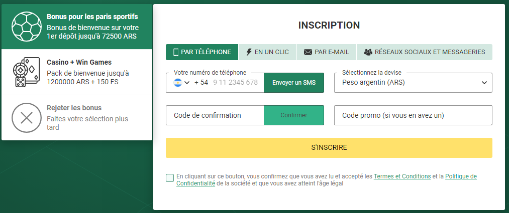Viewport: 509px width, 213px height.
Task: Click the lightning bolt En un clic icon
Action: click(249, 52)
